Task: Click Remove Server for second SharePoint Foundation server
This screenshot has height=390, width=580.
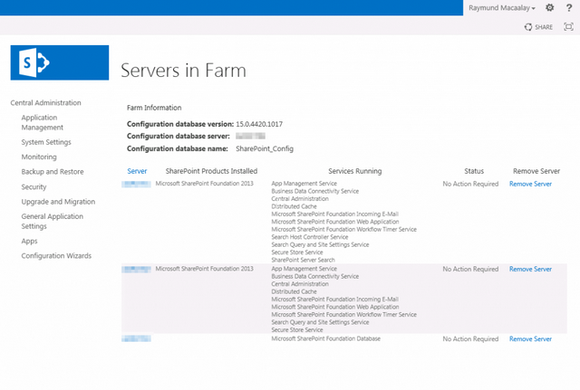Action: (x=530, y=270)
